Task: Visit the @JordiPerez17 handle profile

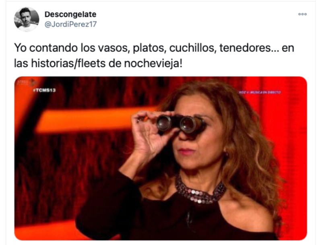Action: pyautogui.click(x=71, y=24)
